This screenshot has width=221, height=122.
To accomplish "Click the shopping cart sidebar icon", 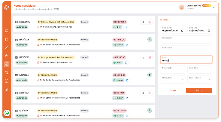I will click(7, 72).
